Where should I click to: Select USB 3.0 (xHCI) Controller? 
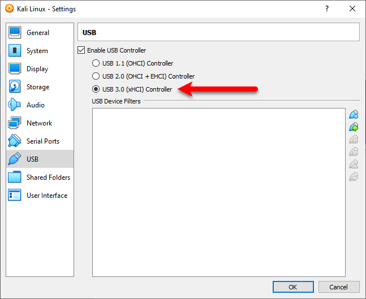tap(96, 89)
